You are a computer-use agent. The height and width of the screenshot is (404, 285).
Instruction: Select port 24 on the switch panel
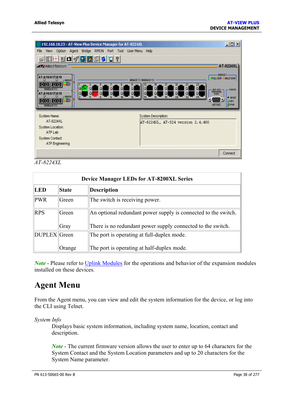[x=202, y=94]
